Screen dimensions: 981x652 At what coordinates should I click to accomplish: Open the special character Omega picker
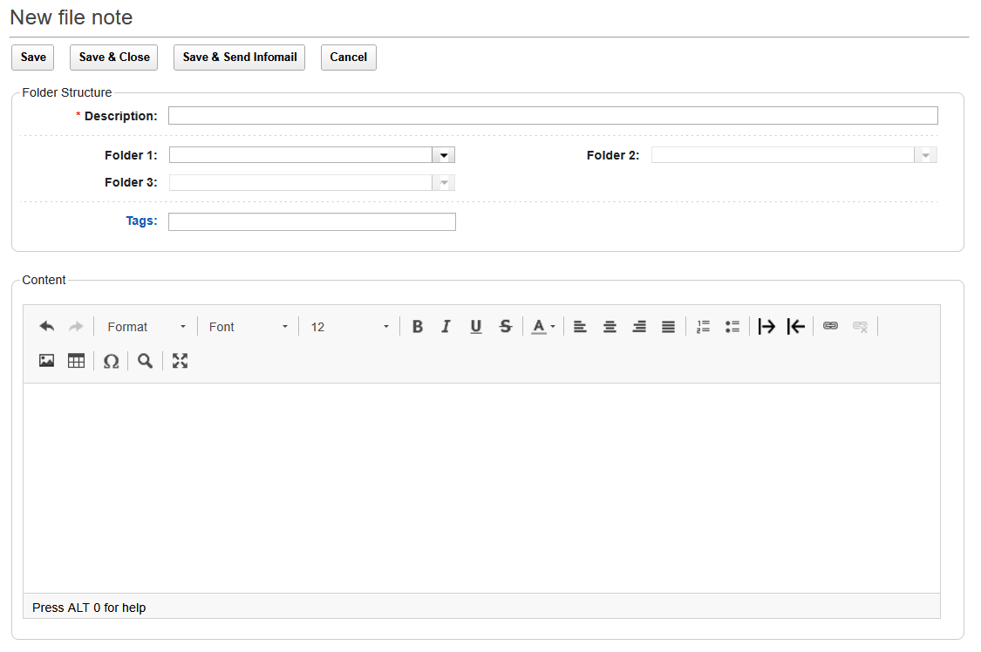tap(111, 361)
